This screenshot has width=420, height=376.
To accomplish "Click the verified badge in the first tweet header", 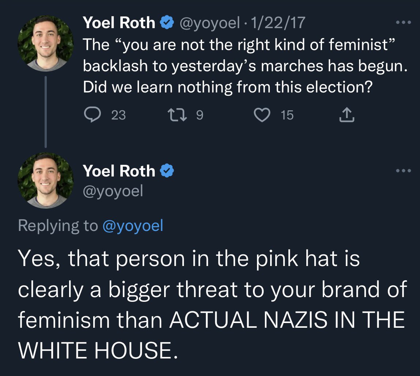I will click(167, 23).
